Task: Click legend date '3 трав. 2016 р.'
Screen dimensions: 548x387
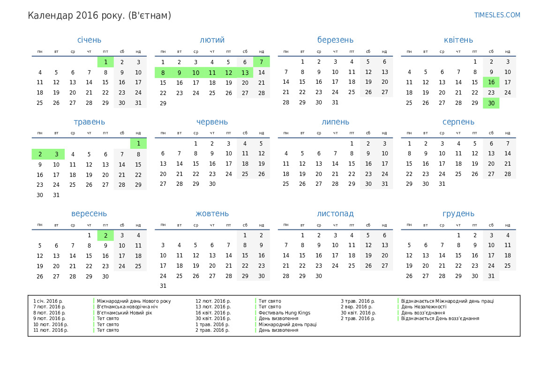Action: [358, 301]
